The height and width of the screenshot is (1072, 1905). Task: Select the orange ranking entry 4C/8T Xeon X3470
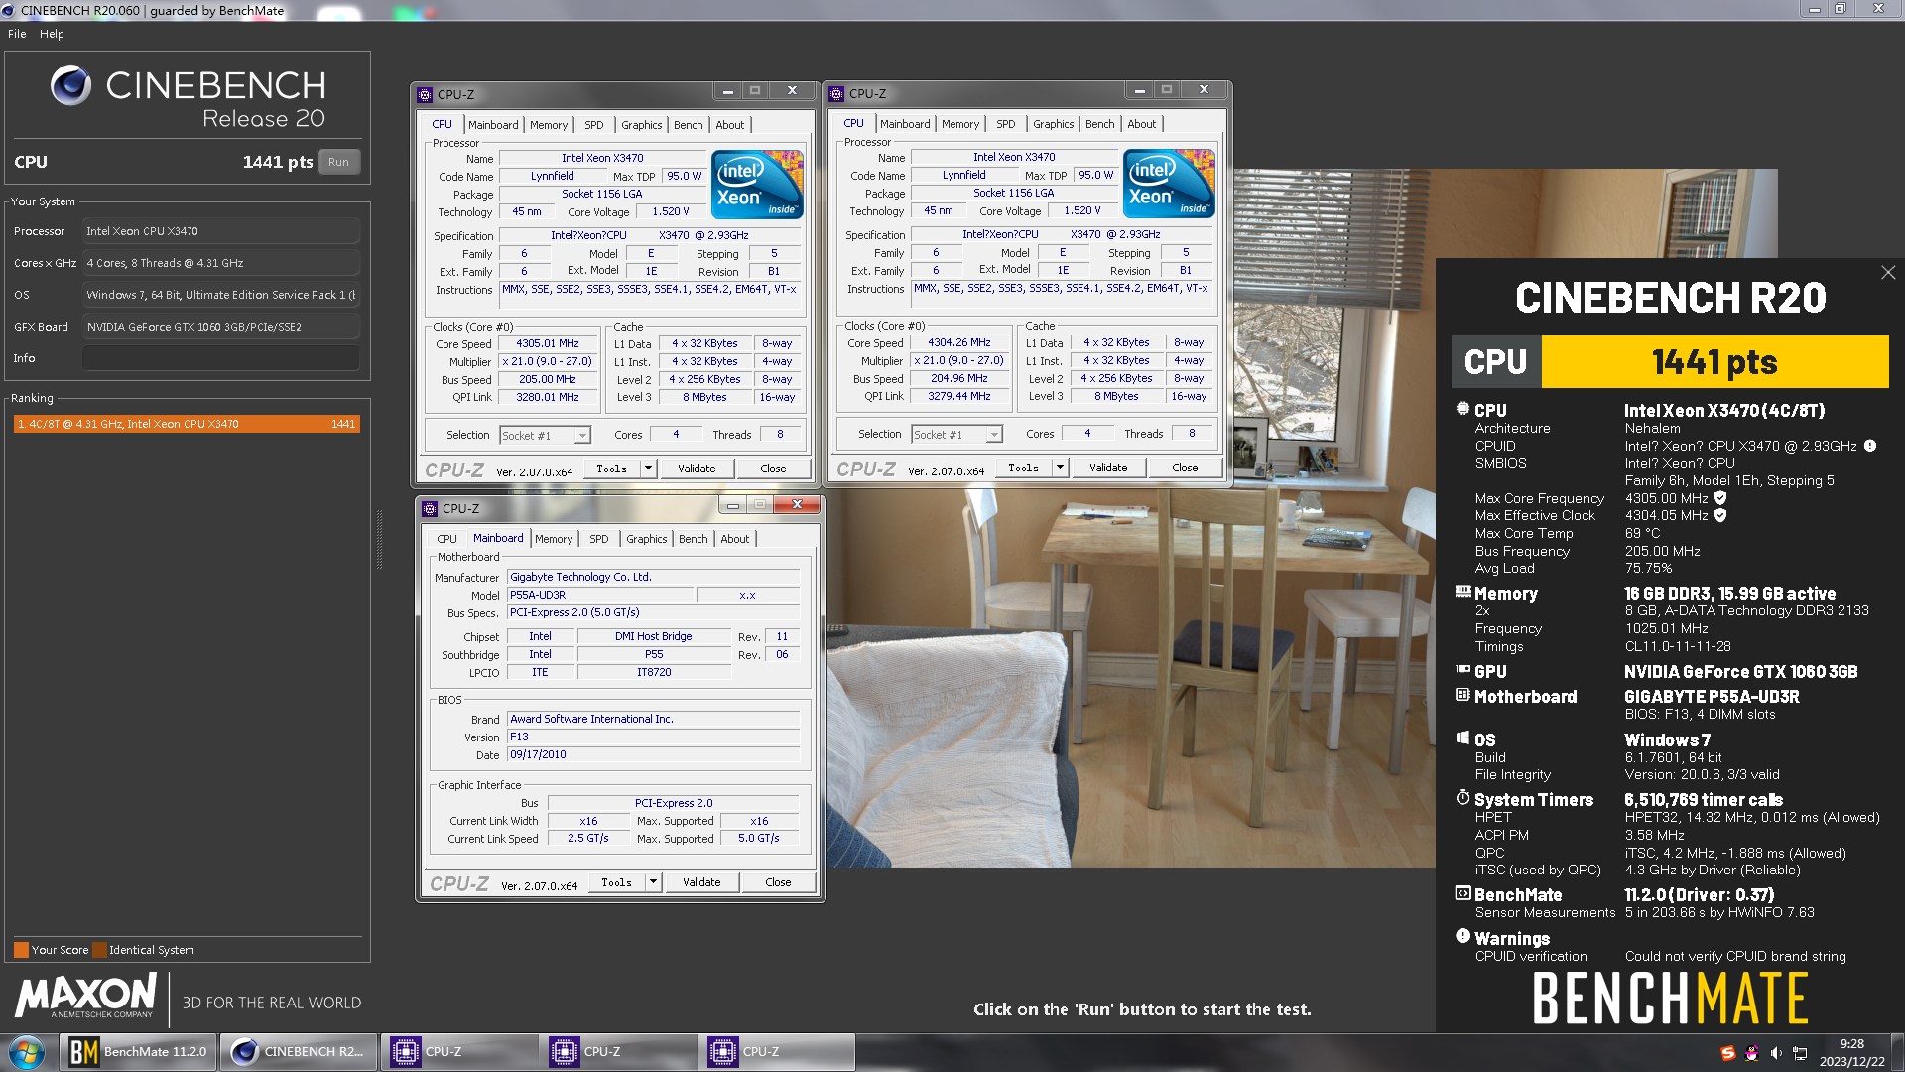187,424
